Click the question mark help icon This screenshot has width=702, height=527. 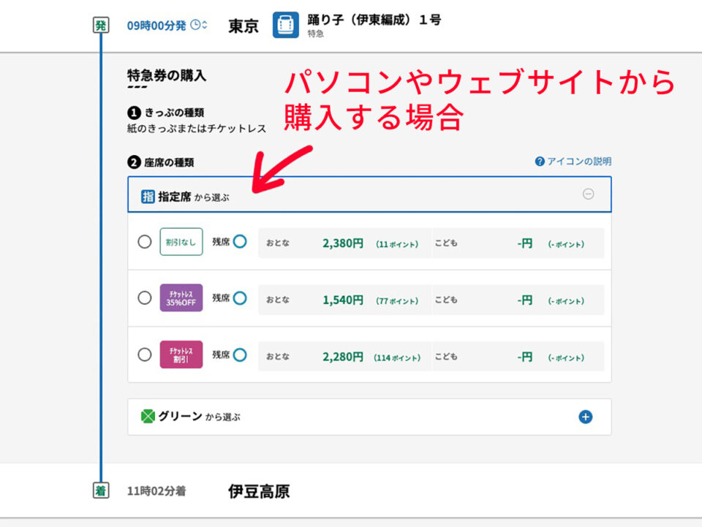click(x=540, y=162)
